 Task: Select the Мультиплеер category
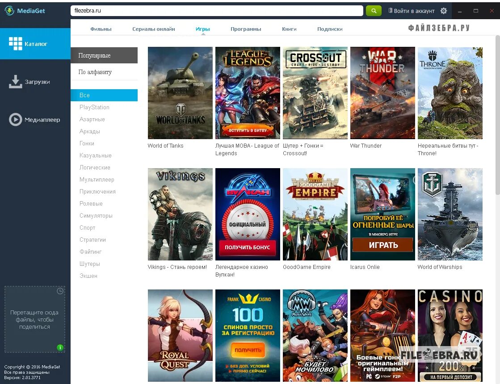97,180
